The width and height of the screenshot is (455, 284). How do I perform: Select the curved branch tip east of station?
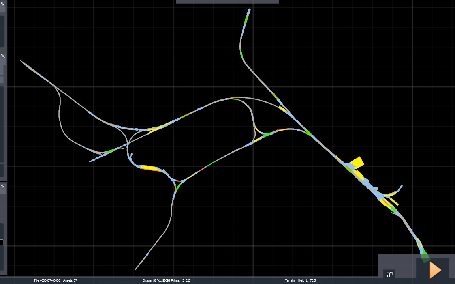pos(401,187)
